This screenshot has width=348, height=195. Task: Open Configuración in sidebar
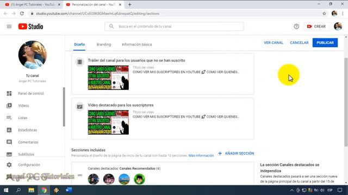tap(29, 165)
